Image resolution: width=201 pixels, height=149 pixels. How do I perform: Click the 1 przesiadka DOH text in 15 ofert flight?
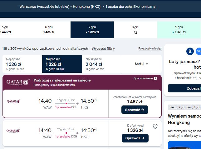click(x=66, y=137)
